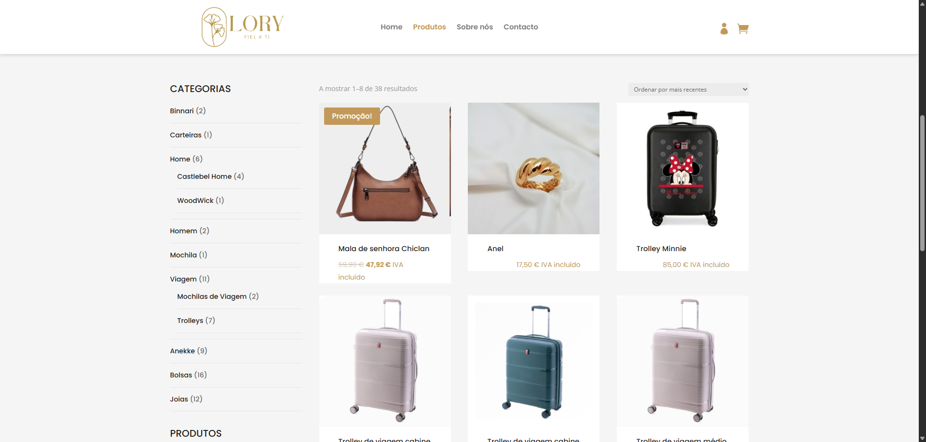View the Mala de senhora Chiclan image
Image resolution: width=926 pixels, height=442 pixels.
tap(385, 168)
